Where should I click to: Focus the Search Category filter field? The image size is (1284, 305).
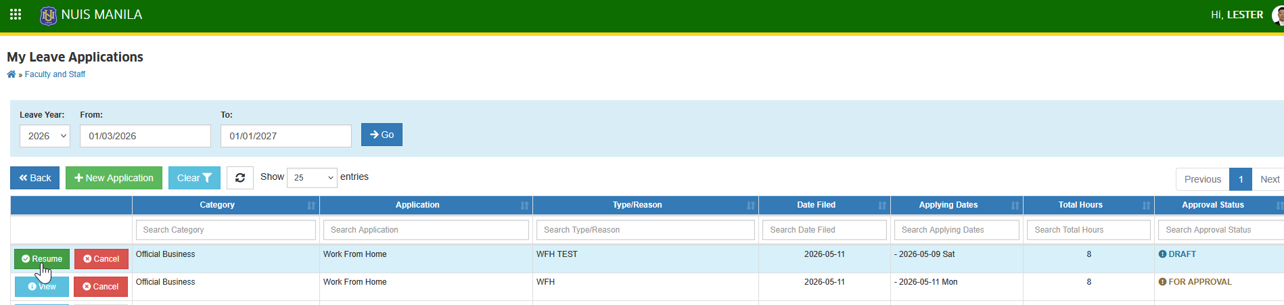point(226,230)
